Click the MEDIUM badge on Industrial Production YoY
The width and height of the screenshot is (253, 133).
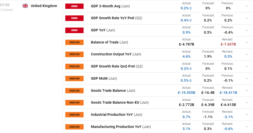point(74,115)
